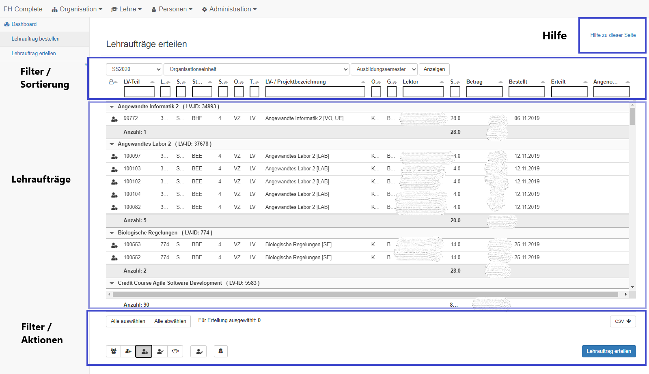Click the status icon in row 100097

[114, 156]
